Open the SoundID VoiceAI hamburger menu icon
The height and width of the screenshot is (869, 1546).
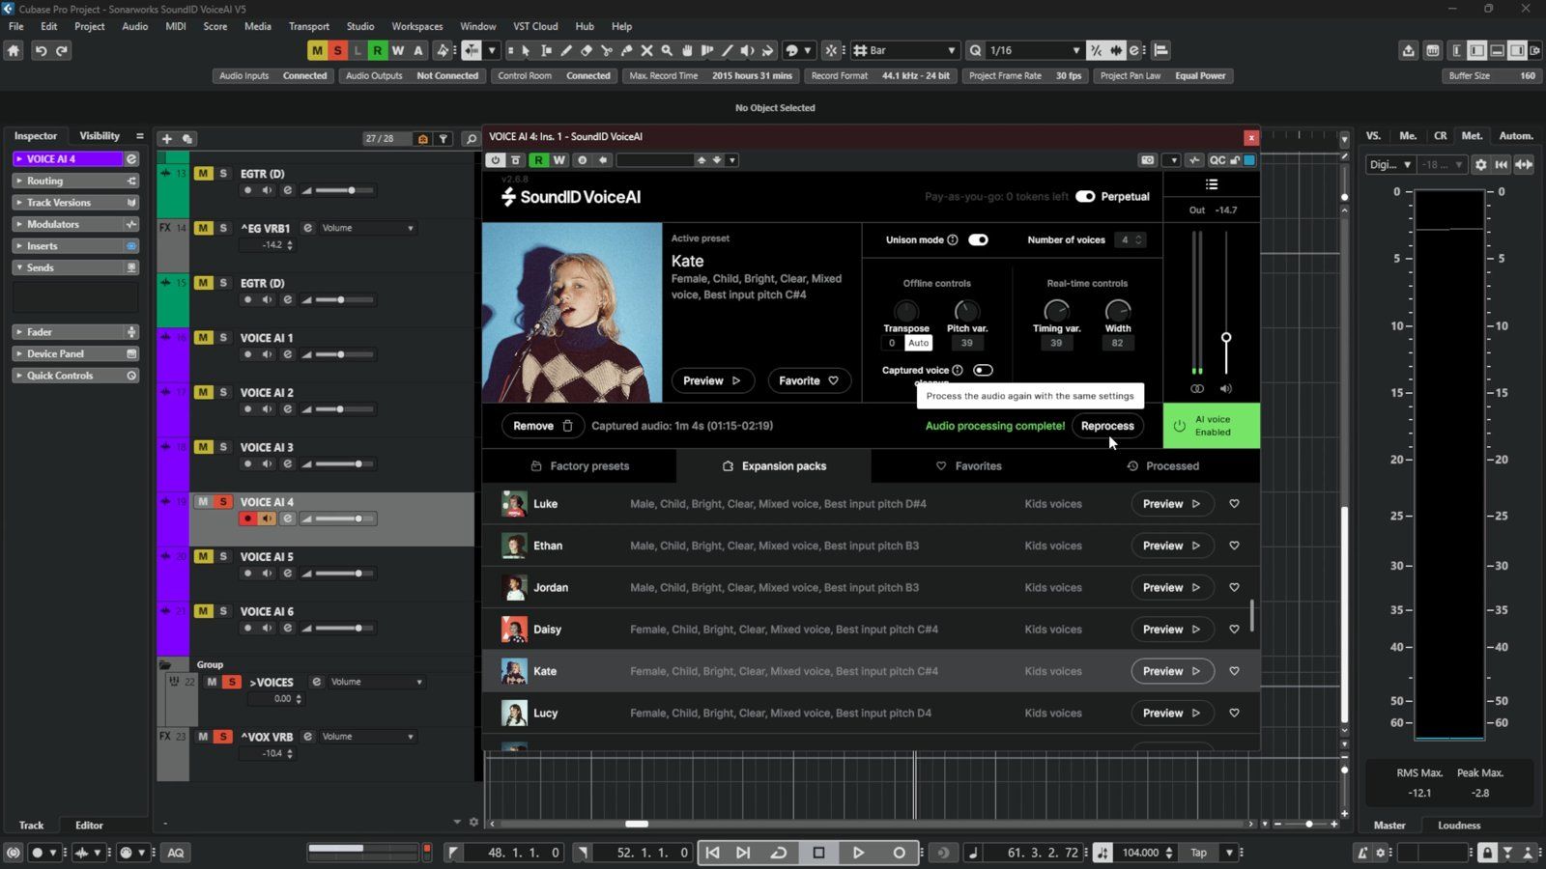pos(1212,184)
